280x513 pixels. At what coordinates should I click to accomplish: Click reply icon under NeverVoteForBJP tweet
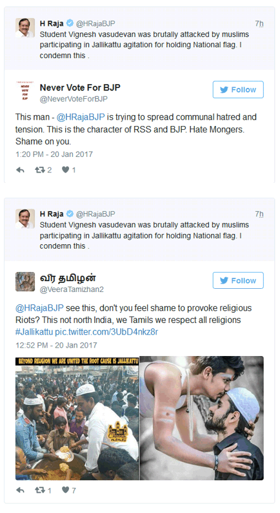[20, 170]
